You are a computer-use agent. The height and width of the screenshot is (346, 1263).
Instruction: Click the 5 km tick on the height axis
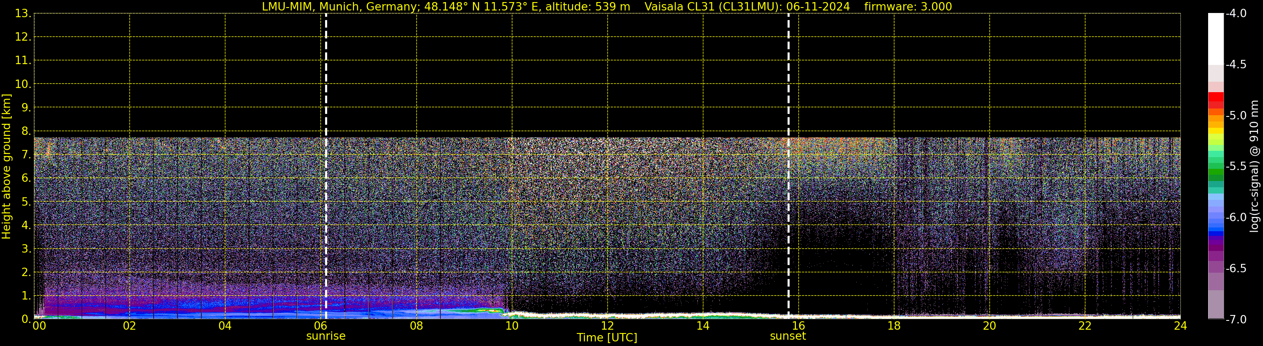[x=25, y=202]
